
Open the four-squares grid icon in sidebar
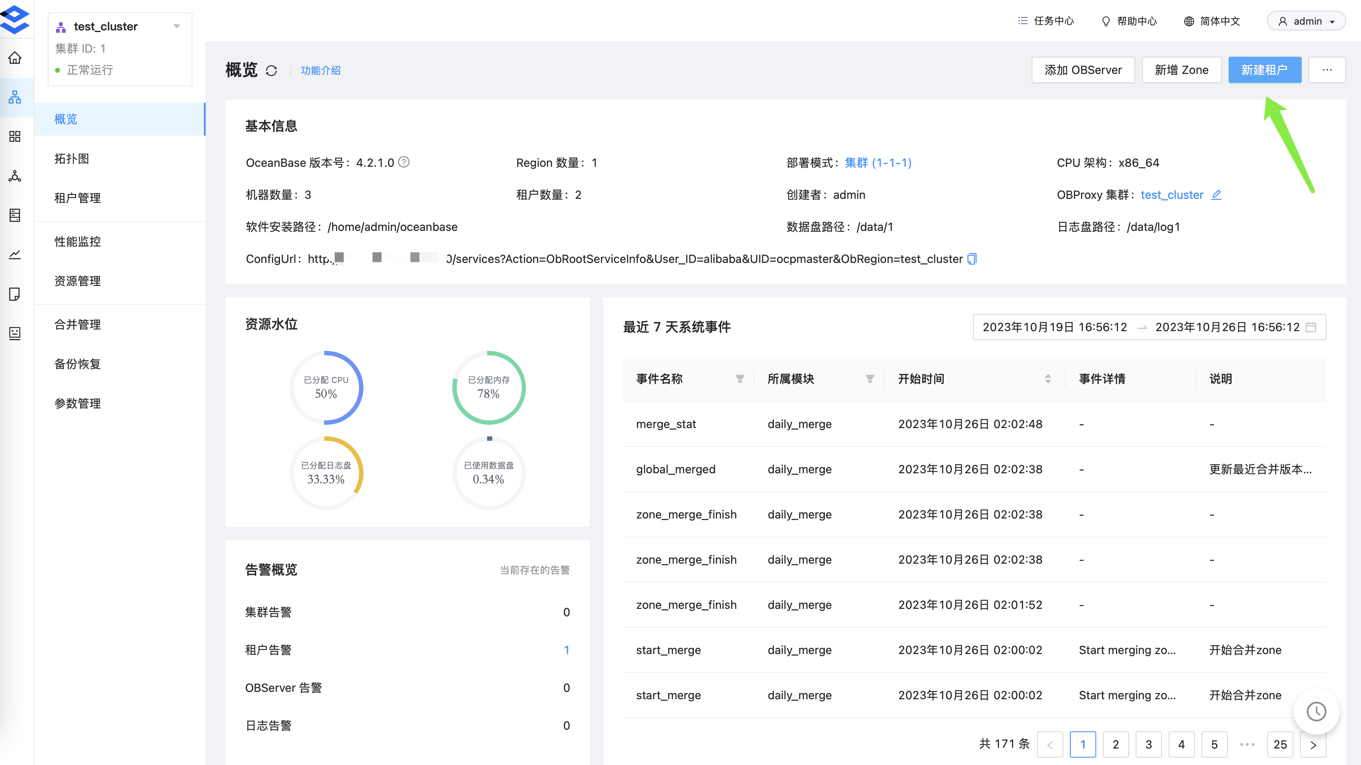(15, 137)
